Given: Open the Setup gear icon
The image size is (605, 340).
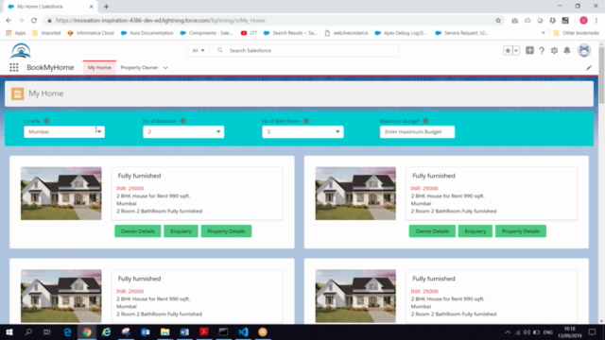Looking at the screenshot, I should coord(554,50).
